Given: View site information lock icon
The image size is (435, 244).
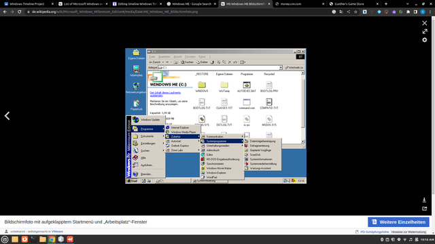Looking at the screenshot, I should pyautogui.click(x=28, y=12).
